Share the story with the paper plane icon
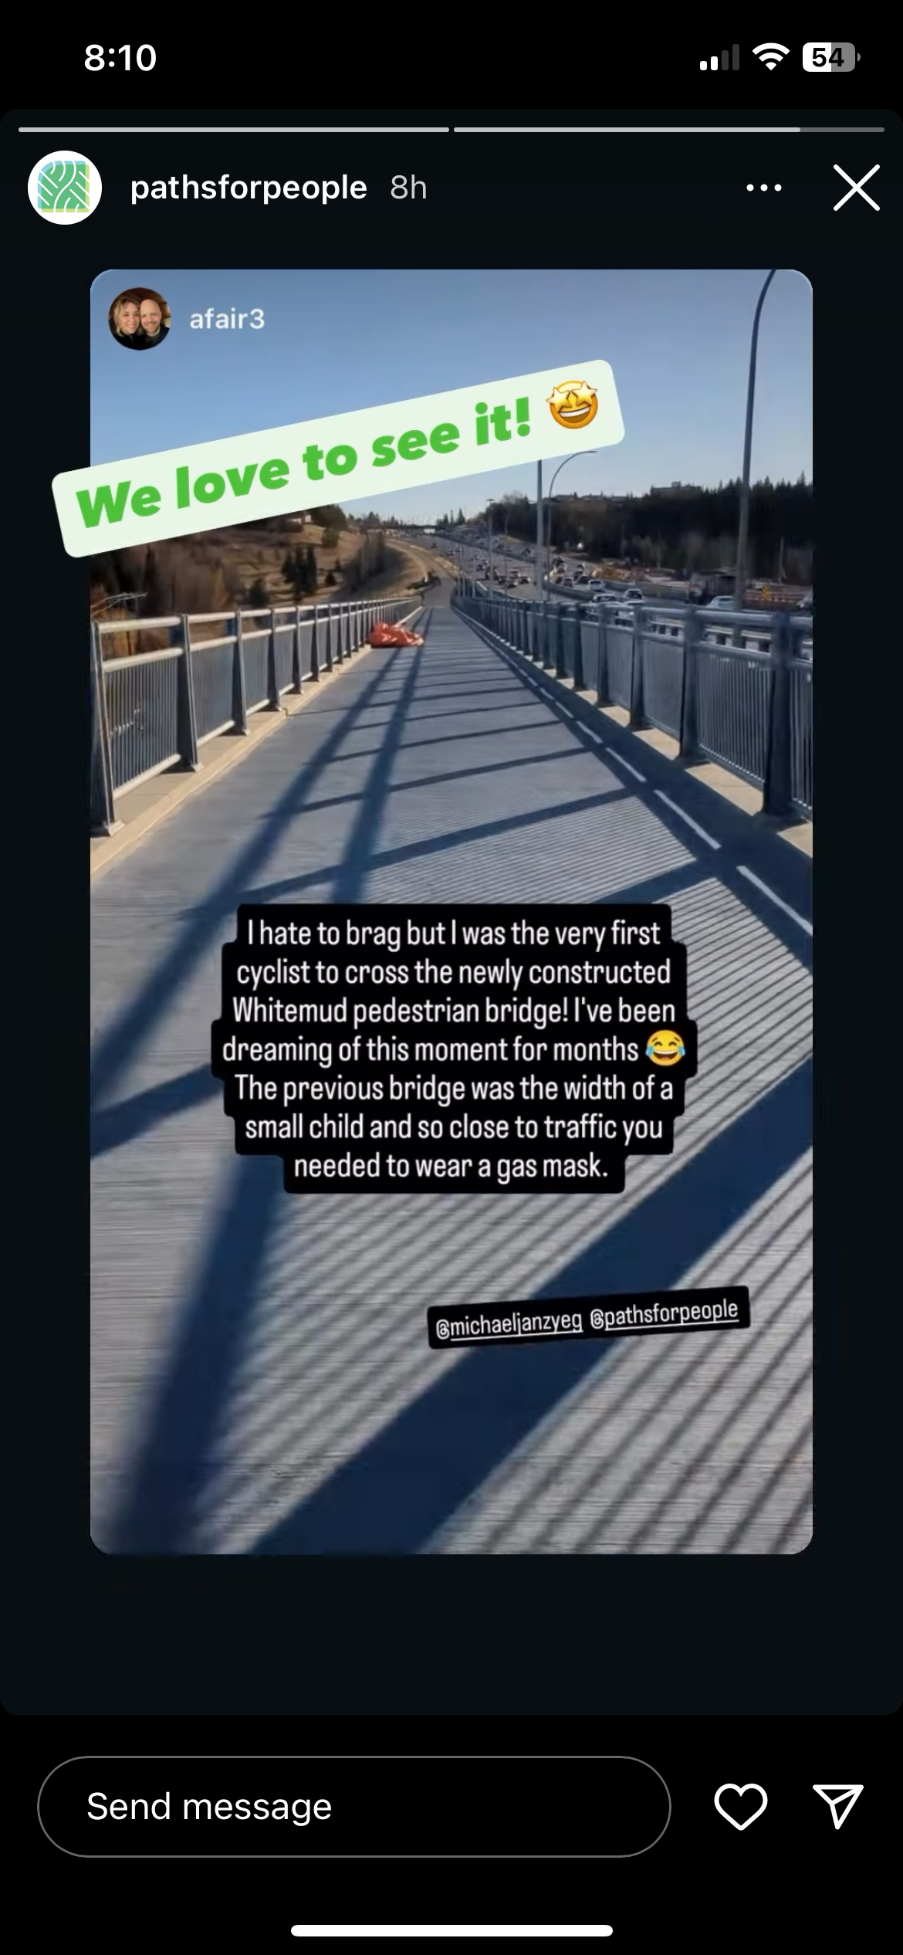This screenshot has width=903, height=1955. click(x=838, y=1806)
